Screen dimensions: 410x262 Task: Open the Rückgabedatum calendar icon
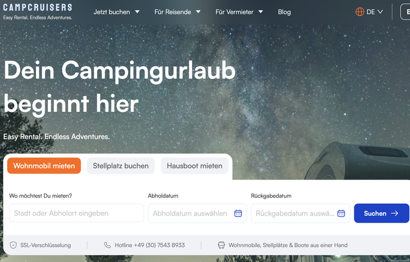pyautogui.click(x=341, y=213)
